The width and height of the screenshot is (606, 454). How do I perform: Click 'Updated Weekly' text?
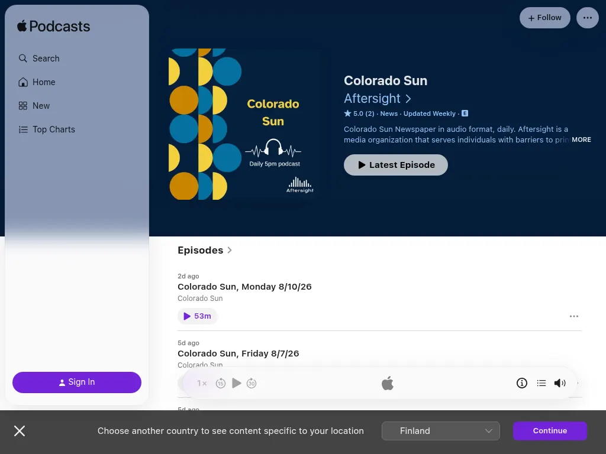pos(430,113)
